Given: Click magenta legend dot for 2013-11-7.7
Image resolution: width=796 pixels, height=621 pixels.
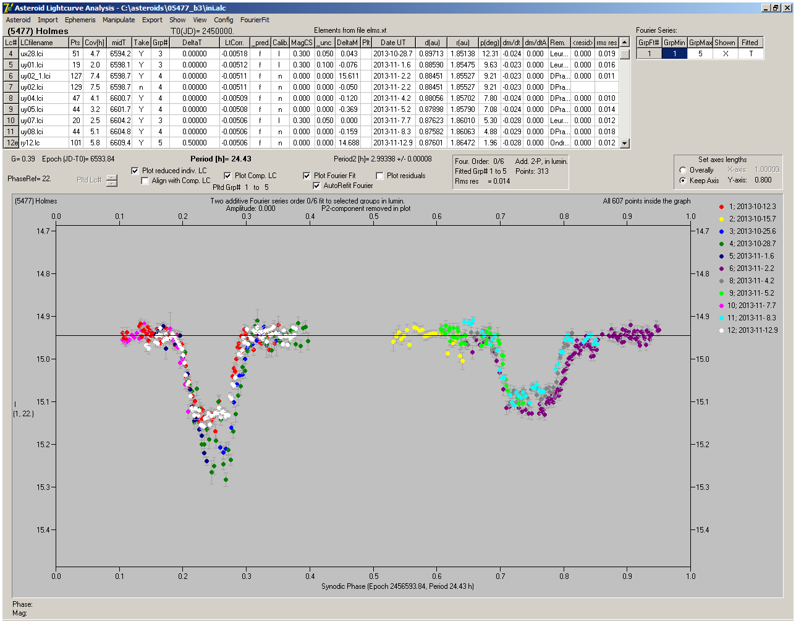Looking at the screenshot, I should (x=722, y=306).
